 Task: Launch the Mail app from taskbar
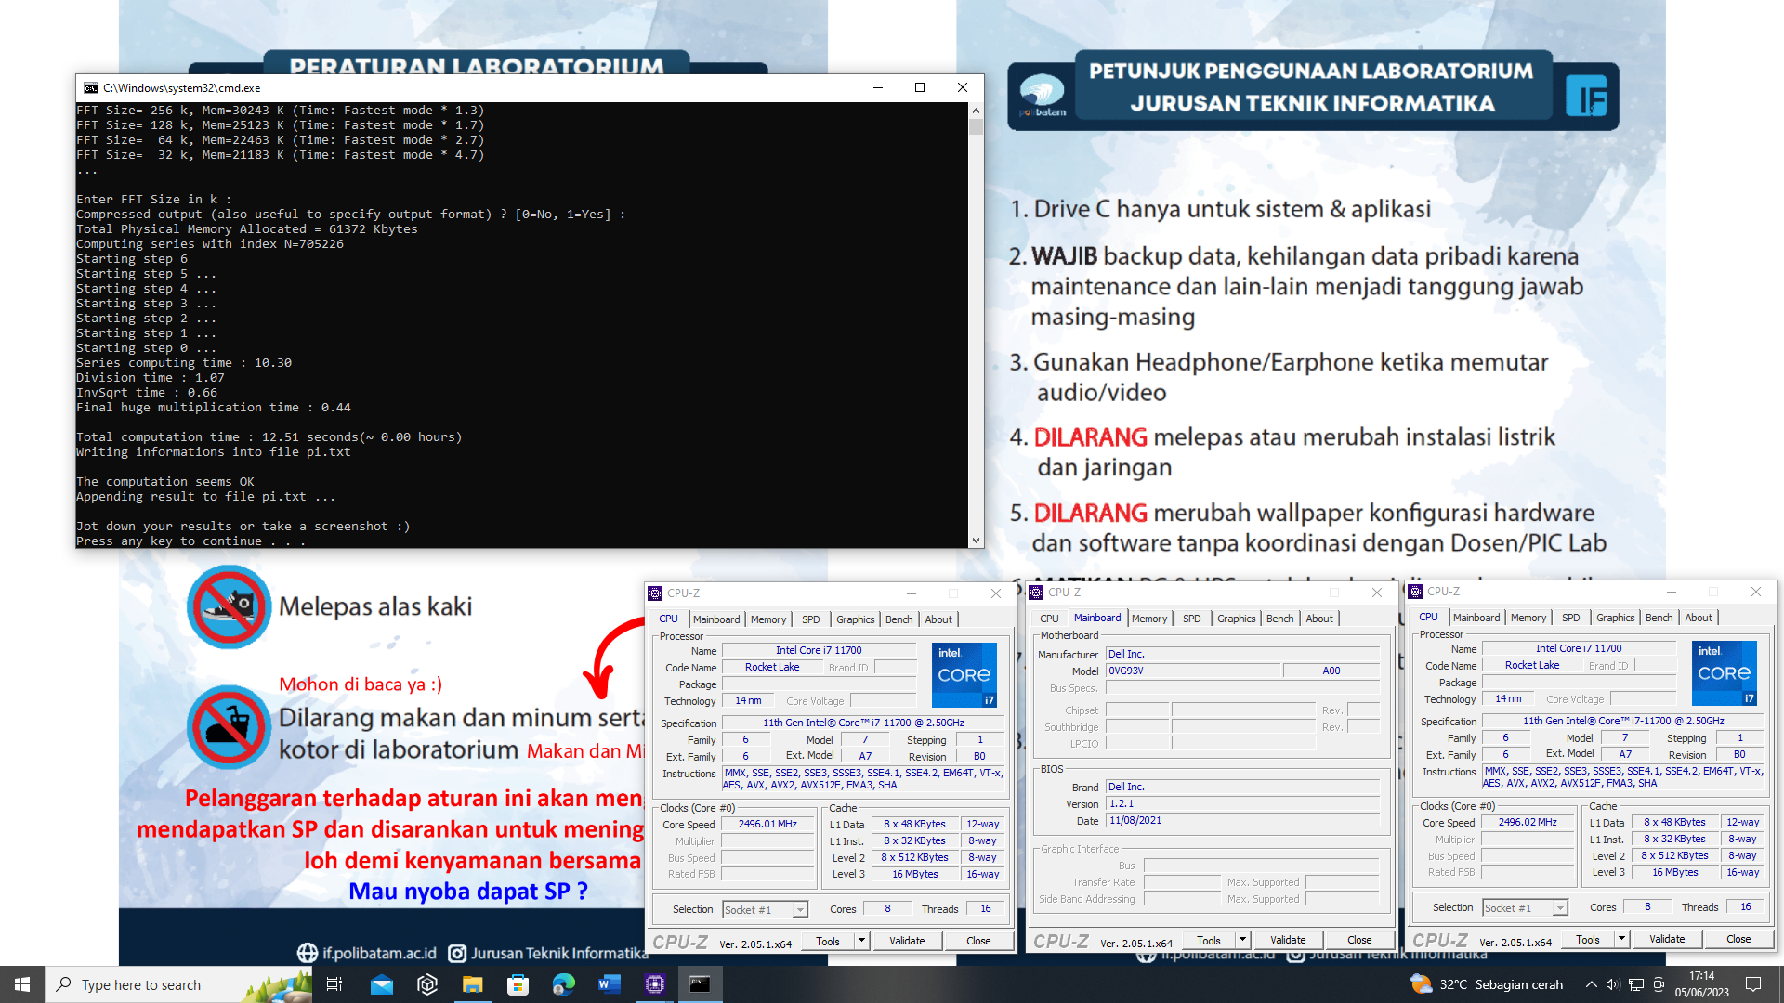(382, 984)
